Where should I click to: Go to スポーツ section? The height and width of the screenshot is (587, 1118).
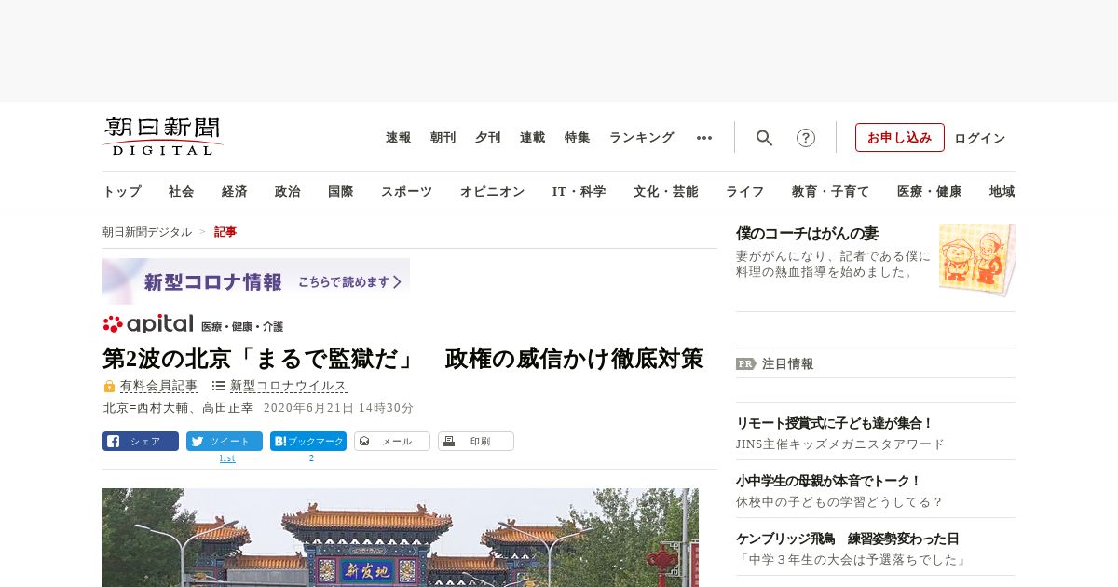406,192
